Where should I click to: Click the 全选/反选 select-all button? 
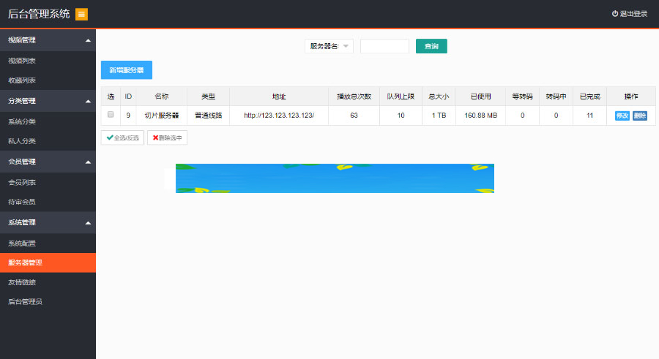(x=122, y=137)
